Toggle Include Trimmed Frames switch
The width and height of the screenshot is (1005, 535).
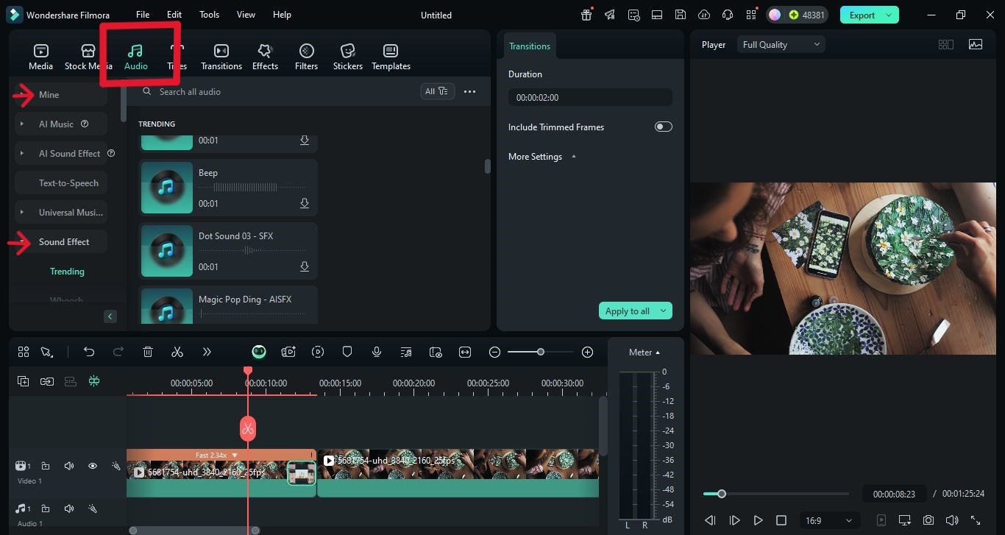663,127
